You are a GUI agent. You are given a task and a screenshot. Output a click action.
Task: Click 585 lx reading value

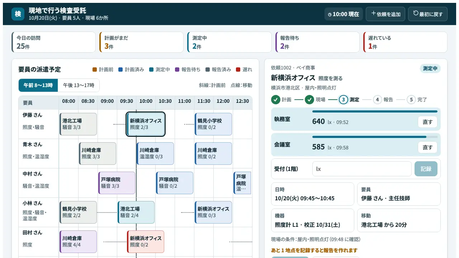coord(318,147)
